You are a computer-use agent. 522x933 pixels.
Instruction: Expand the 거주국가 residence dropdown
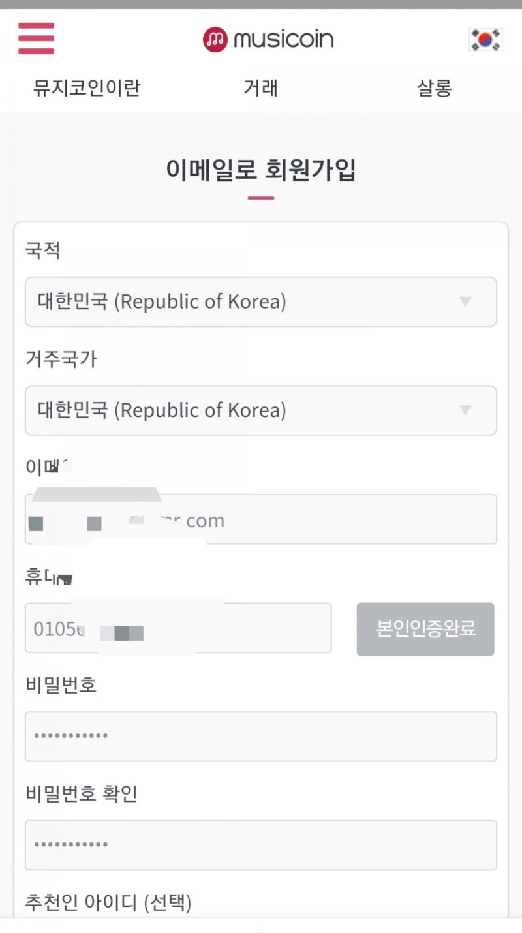tap(261, 410)
